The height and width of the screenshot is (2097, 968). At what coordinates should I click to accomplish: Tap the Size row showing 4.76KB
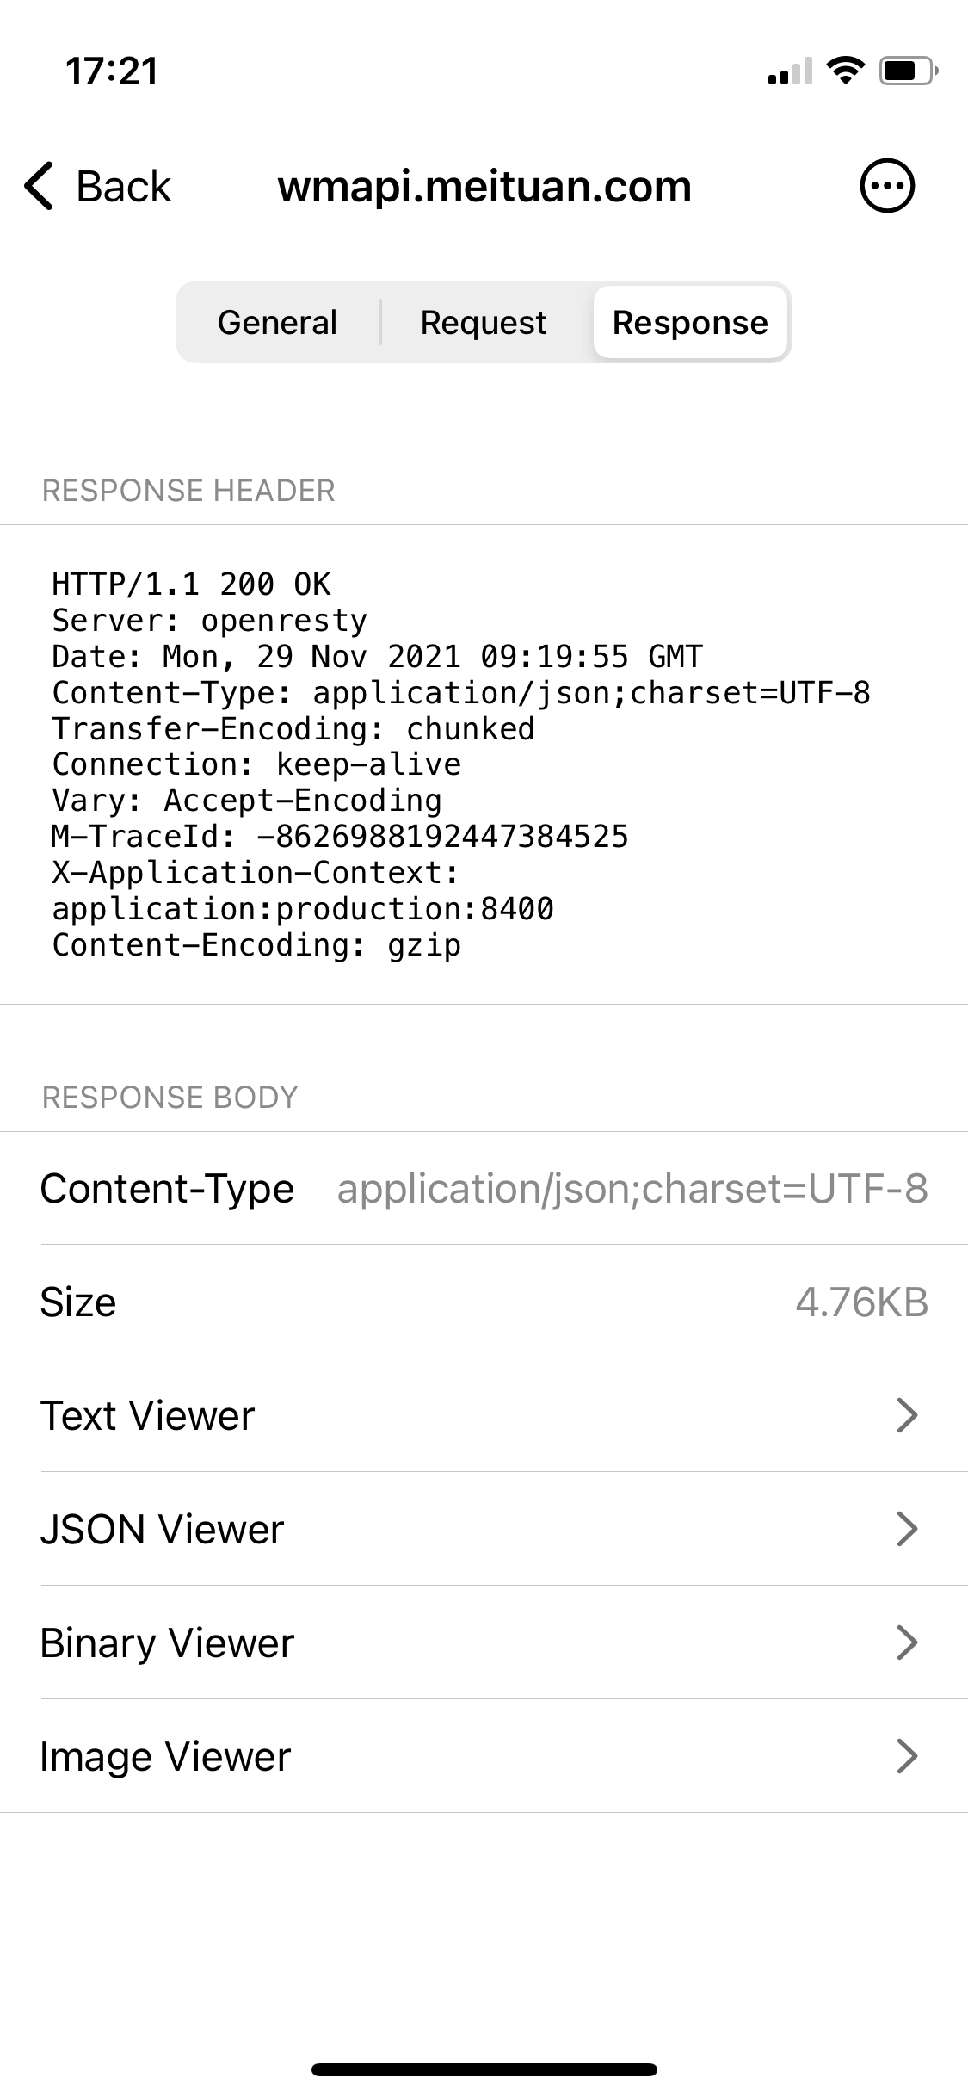click(x=482, y=1302)
